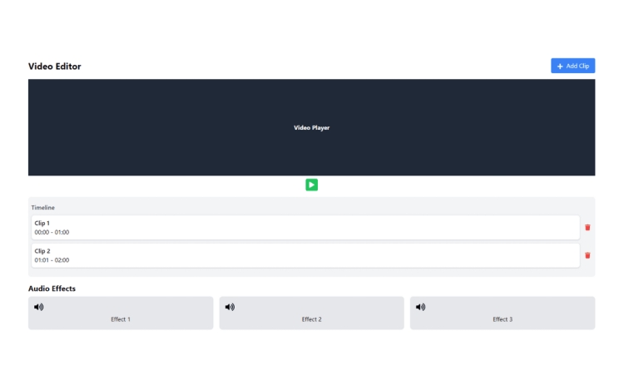This screenshot has height=390, width=624.
Task: Select the Clip 2 name in the timeline
Action: pos(42,251)
